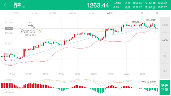Select the 5分钟 timeframe tab

click(34, 13)
